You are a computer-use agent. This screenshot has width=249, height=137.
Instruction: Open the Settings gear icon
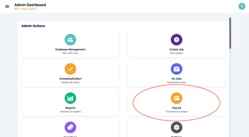177,127
